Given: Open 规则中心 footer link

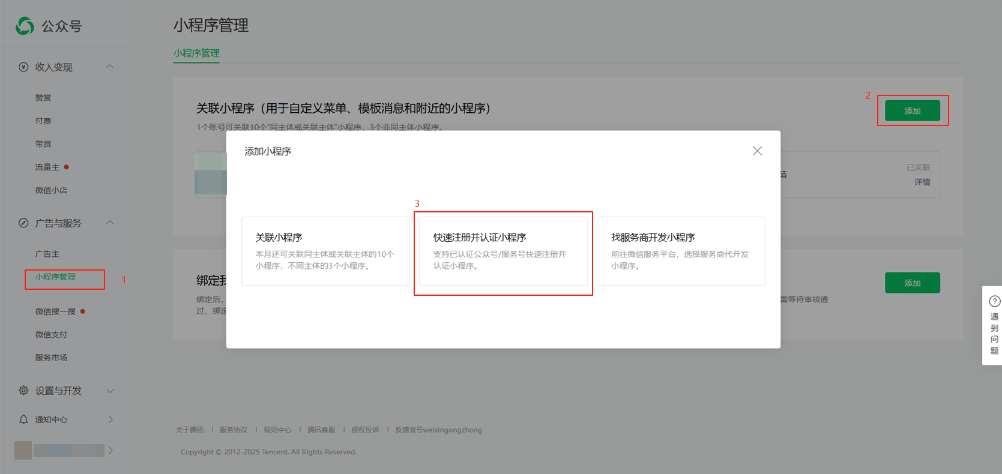Looking at the screenshot, I should (277, 430).
